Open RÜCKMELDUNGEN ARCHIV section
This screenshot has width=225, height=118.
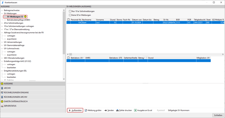coord(33,97)
